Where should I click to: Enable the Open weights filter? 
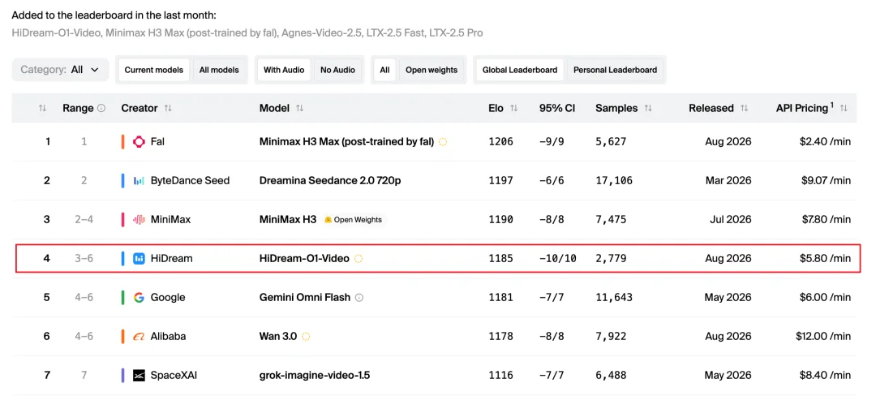[x=431, y=70]
